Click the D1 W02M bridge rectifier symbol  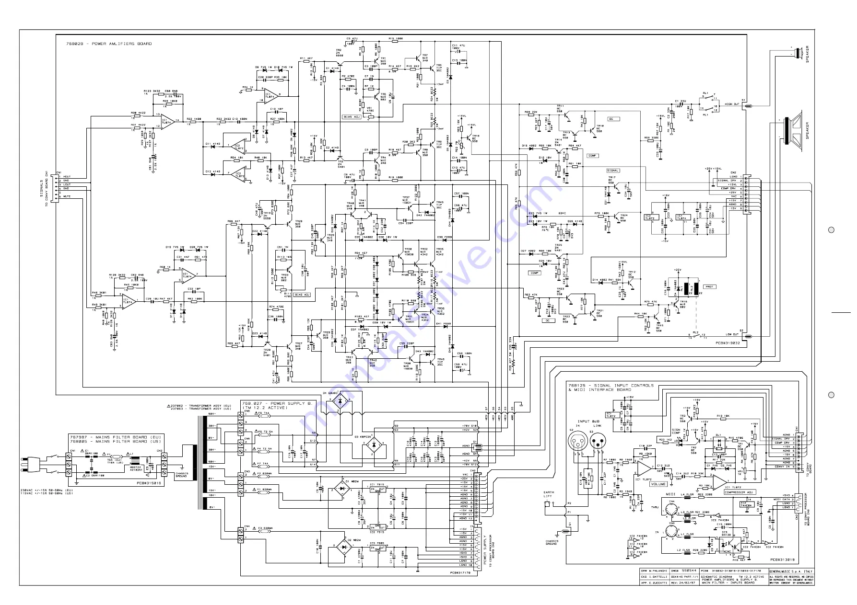click(342, 489)
